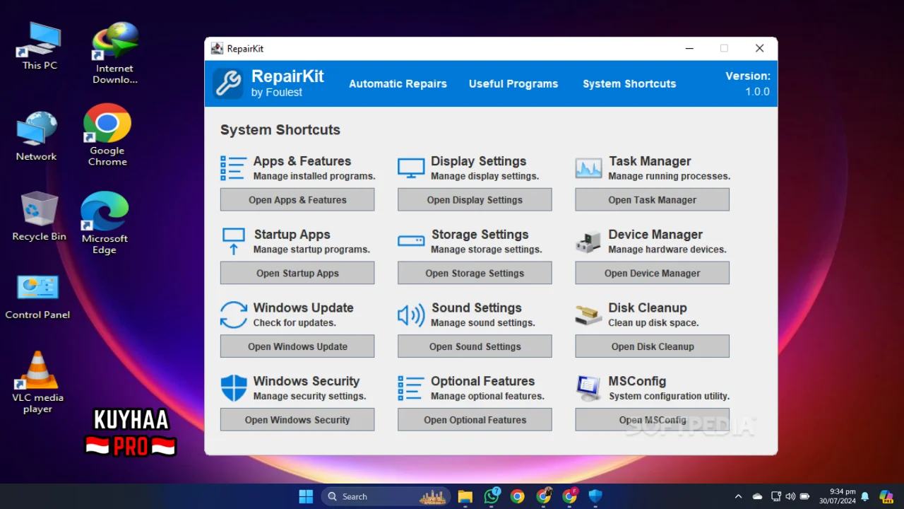Image resolution: width=904 pixels, height=509 pixels.
Task: Click the volume icon in system tray
Action: pyautogui.click(x=790, y=496)
